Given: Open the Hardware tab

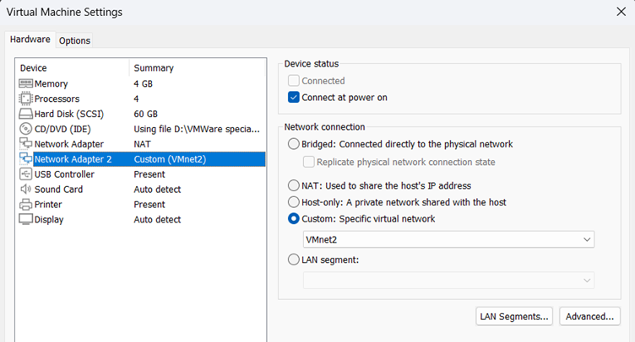Looking at the screenshot, I should pos(30,40).
